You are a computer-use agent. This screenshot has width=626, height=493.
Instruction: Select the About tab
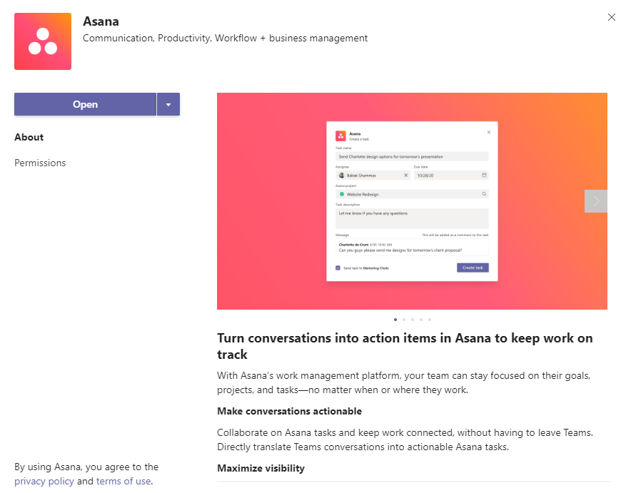click(29, 137)
